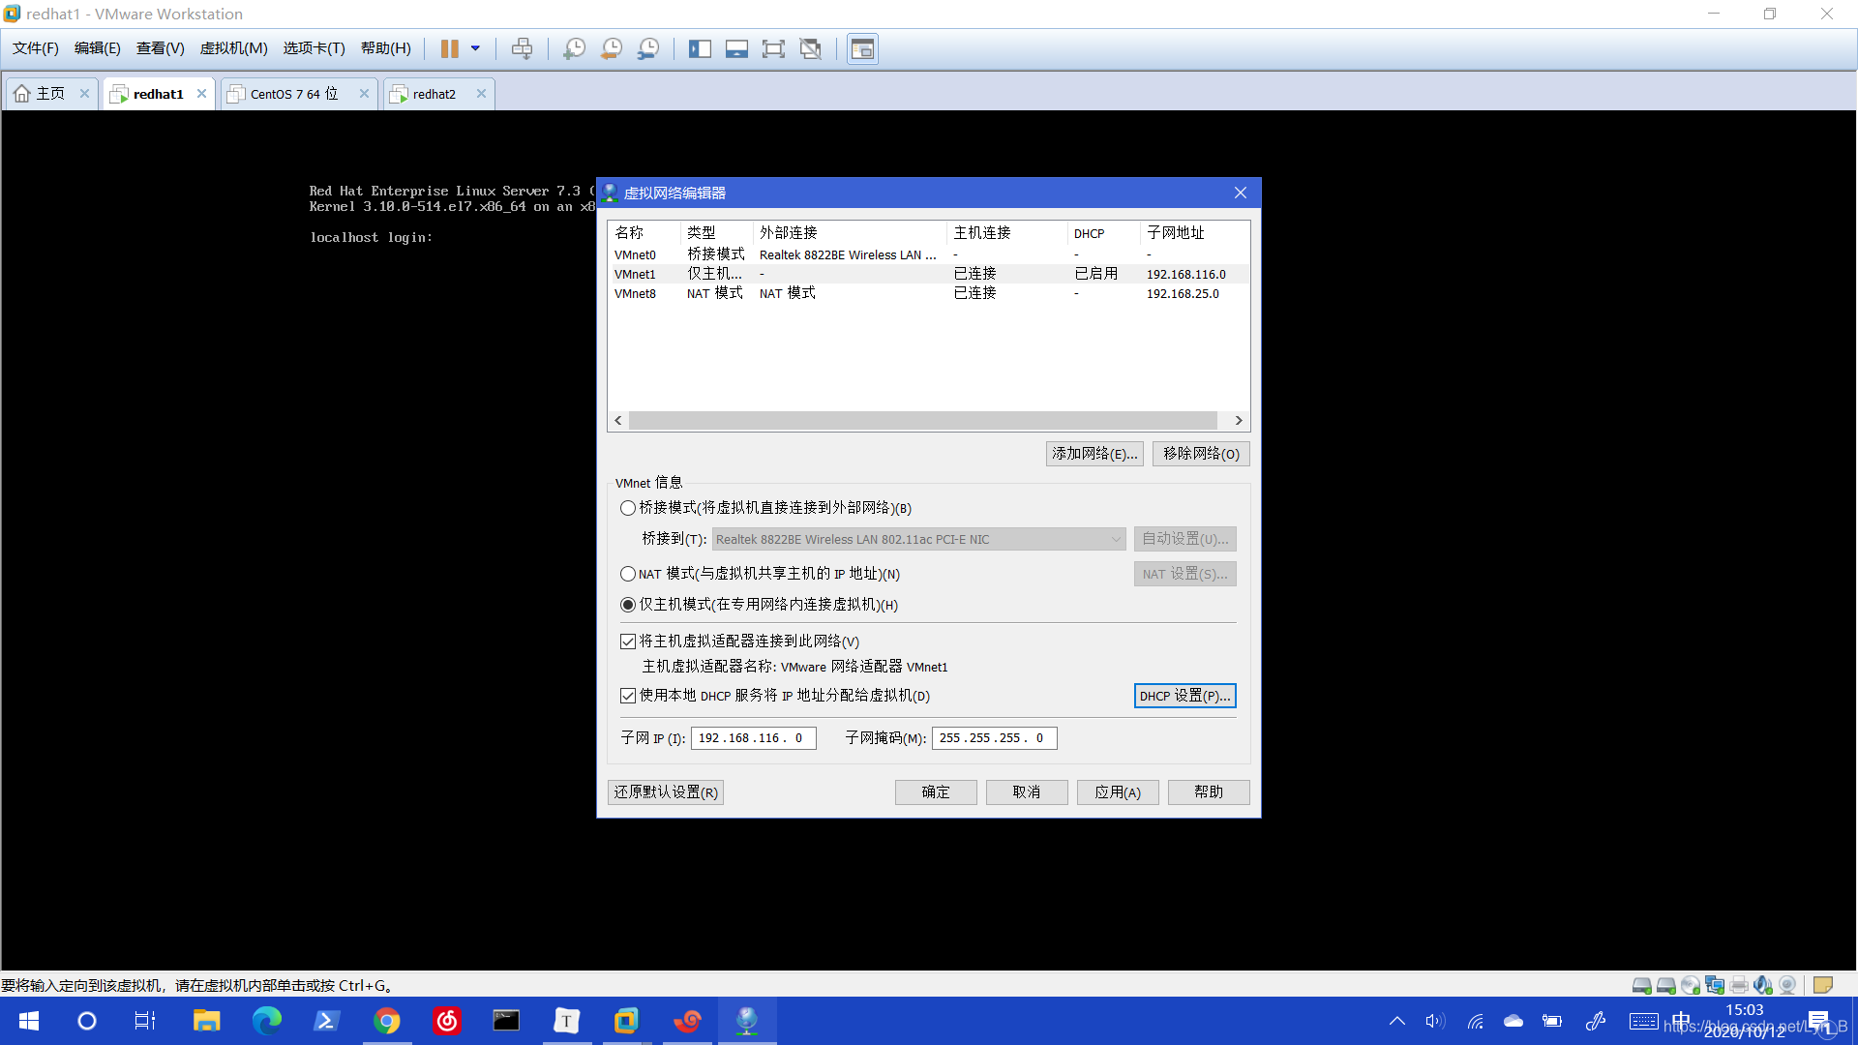Click the unity mode toolbar icon

(x=811, y=48)
